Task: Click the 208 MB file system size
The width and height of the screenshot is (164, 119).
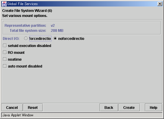Action: [x=57, y=31]
